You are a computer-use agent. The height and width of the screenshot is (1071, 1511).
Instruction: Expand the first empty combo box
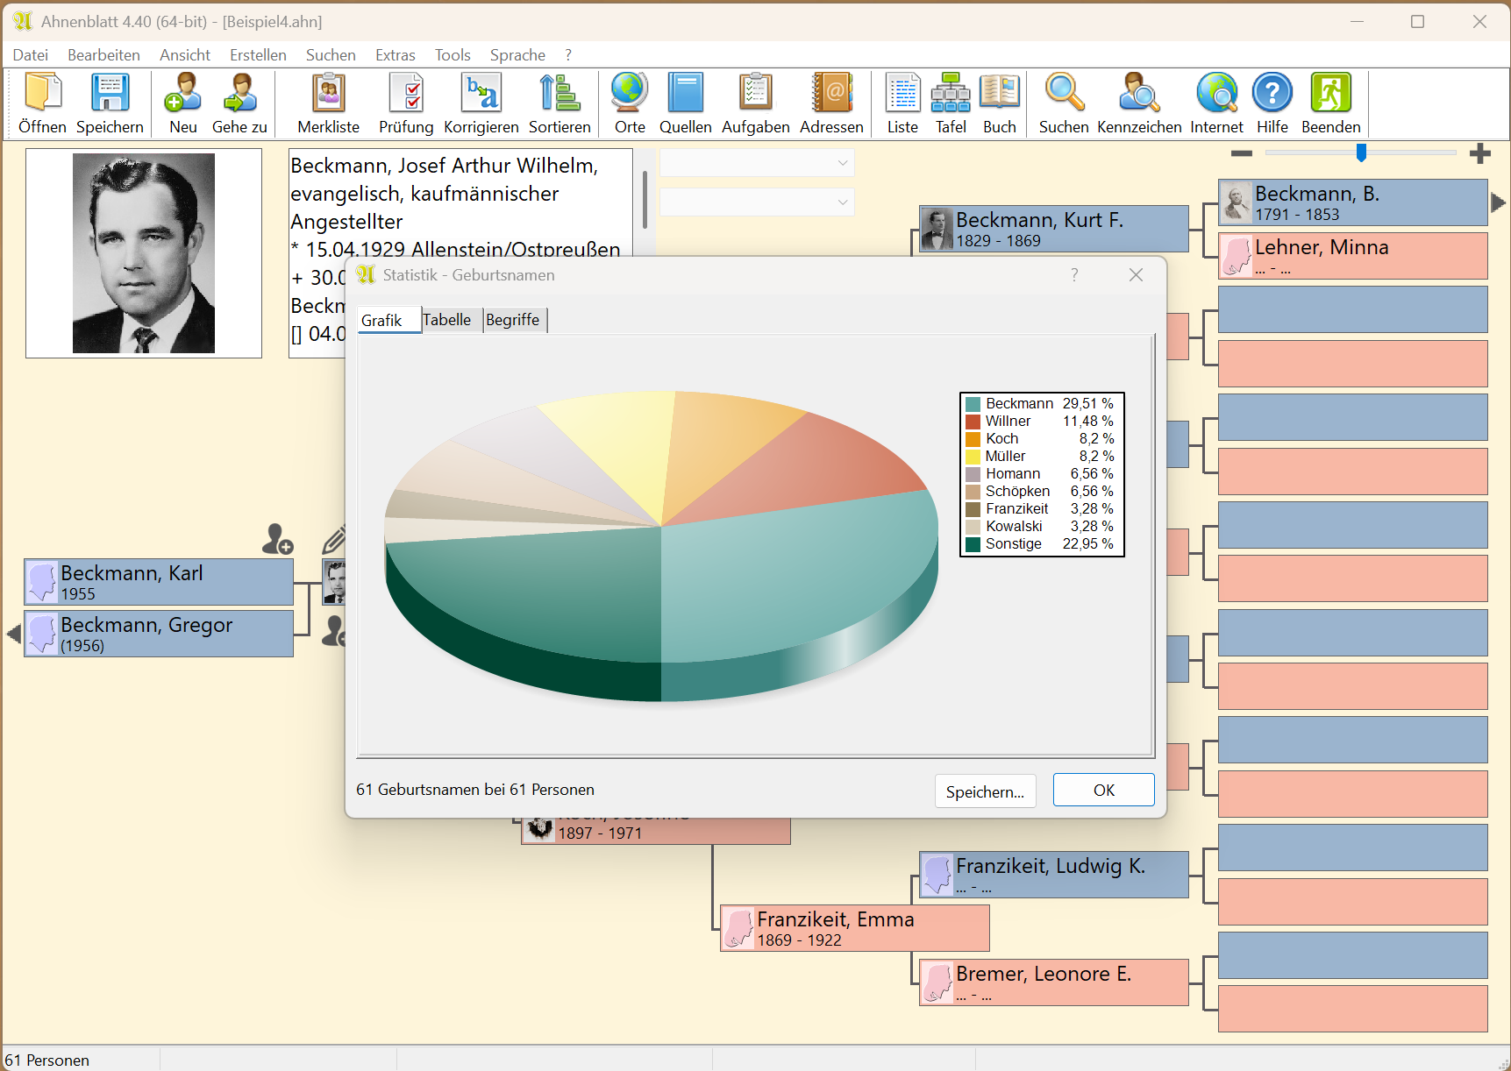842,163
